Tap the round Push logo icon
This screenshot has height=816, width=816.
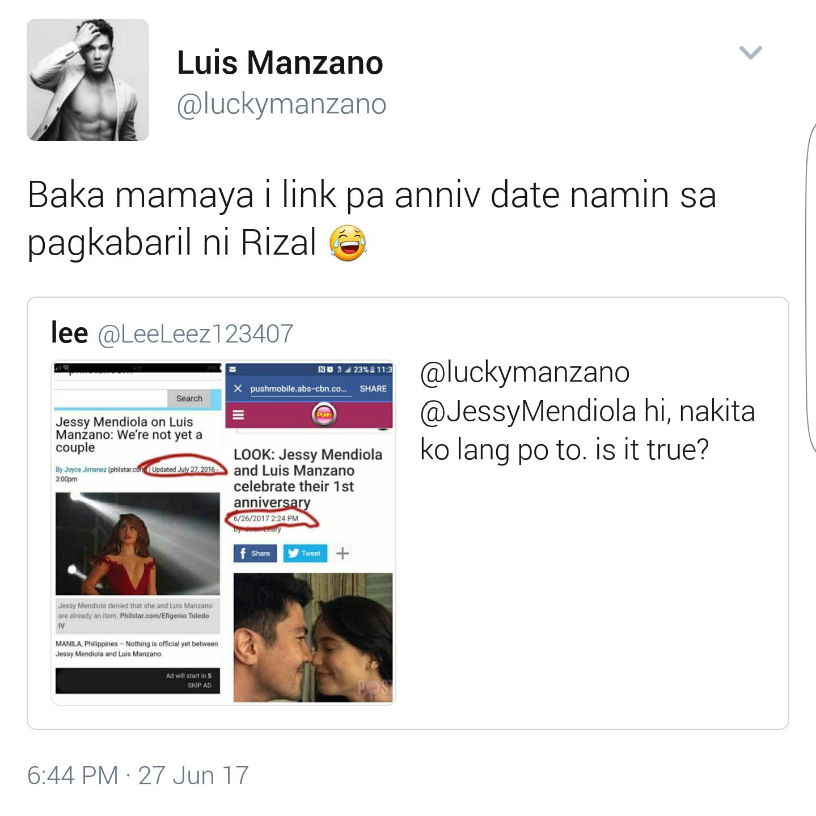(x=324, y=415)
